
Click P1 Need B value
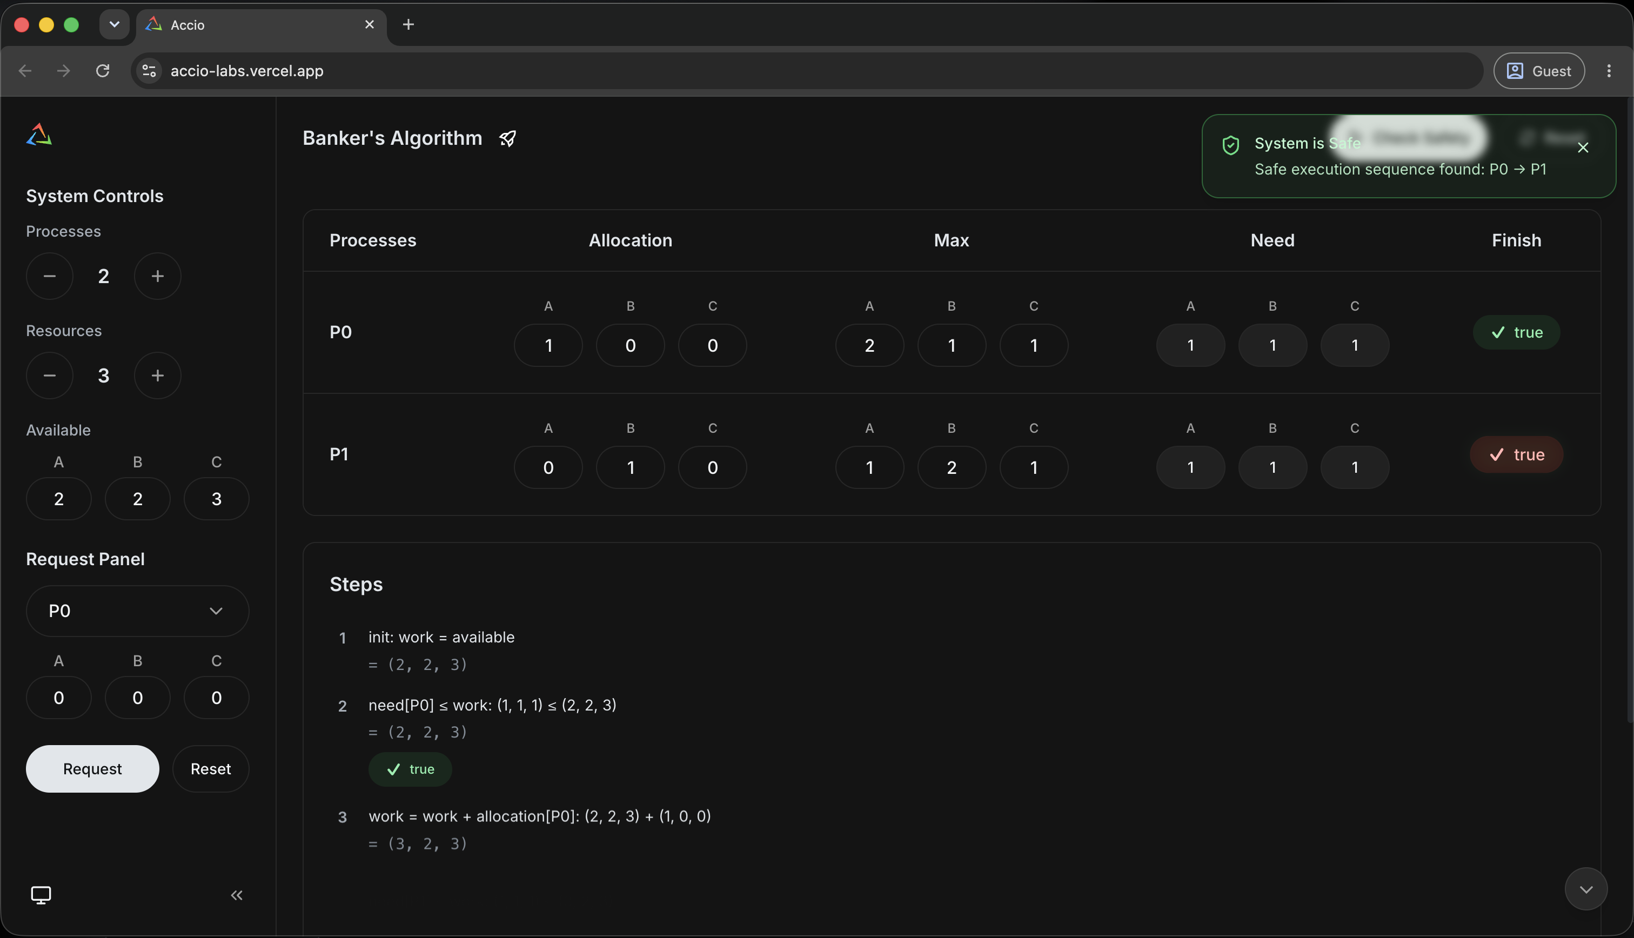[x=1273, y=467]
